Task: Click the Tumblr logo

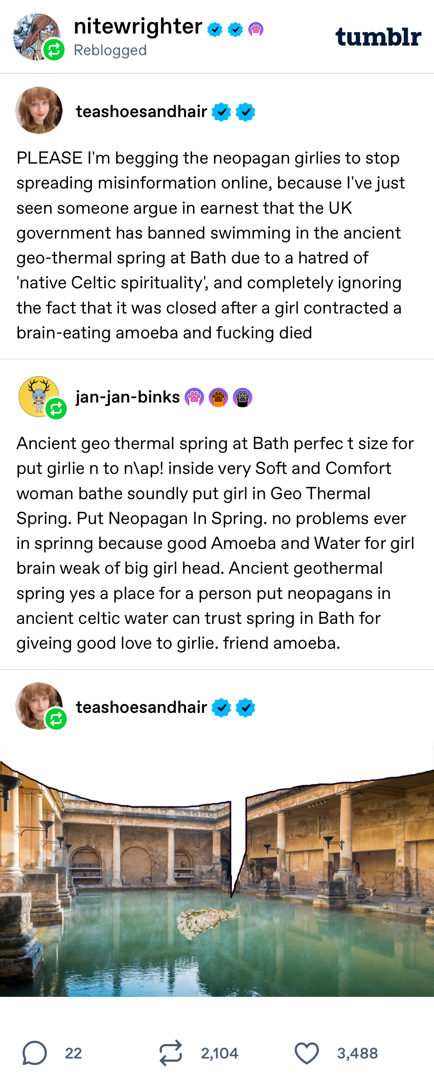Action: 378,37
